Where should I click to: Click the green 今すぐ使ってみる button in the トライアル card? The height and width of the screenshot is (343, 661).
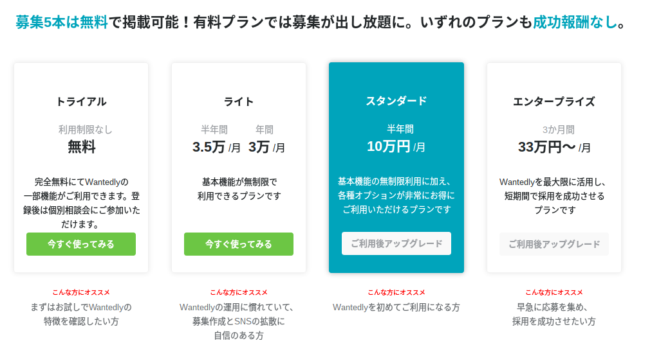(81, 244)
